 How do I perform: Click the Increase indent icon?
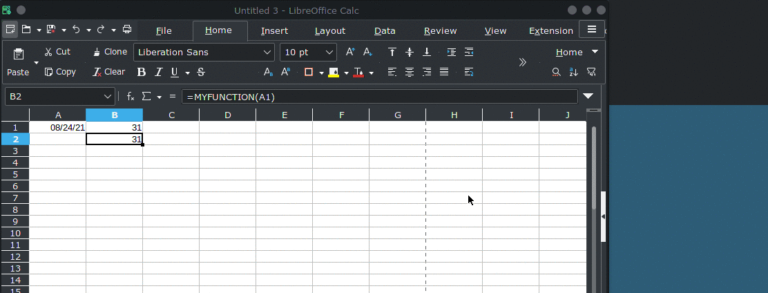point(452,52)
